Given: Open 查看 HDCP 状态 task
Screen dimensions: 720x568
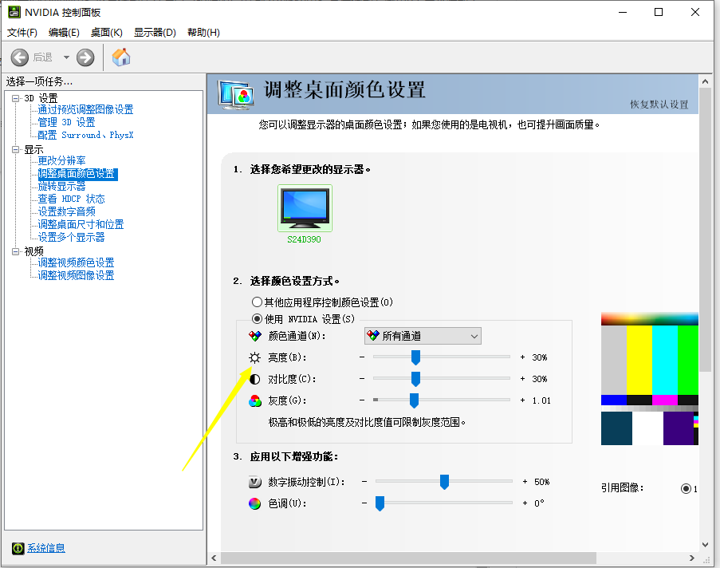Looking at the screenshot, I should [71, 199].
